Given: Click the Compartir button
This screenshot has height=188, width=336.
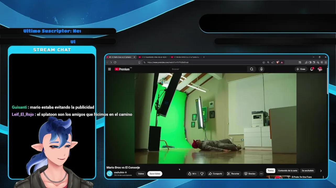Looking at the screenshot, I should pyautogui.click(x=215, y=174).
